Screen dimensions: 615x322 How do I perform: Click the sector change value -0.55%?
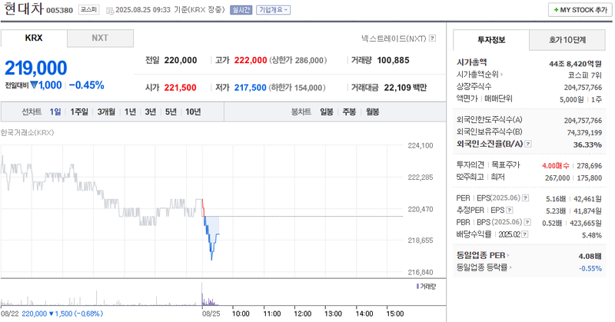pyautogui.click(x=590, y=268)
